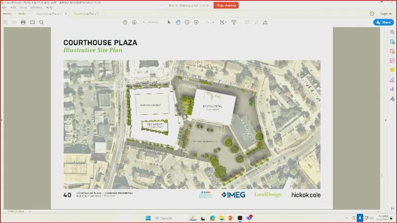Open the Window menu
The image size is (397, 223).
(x=36, y=7)
